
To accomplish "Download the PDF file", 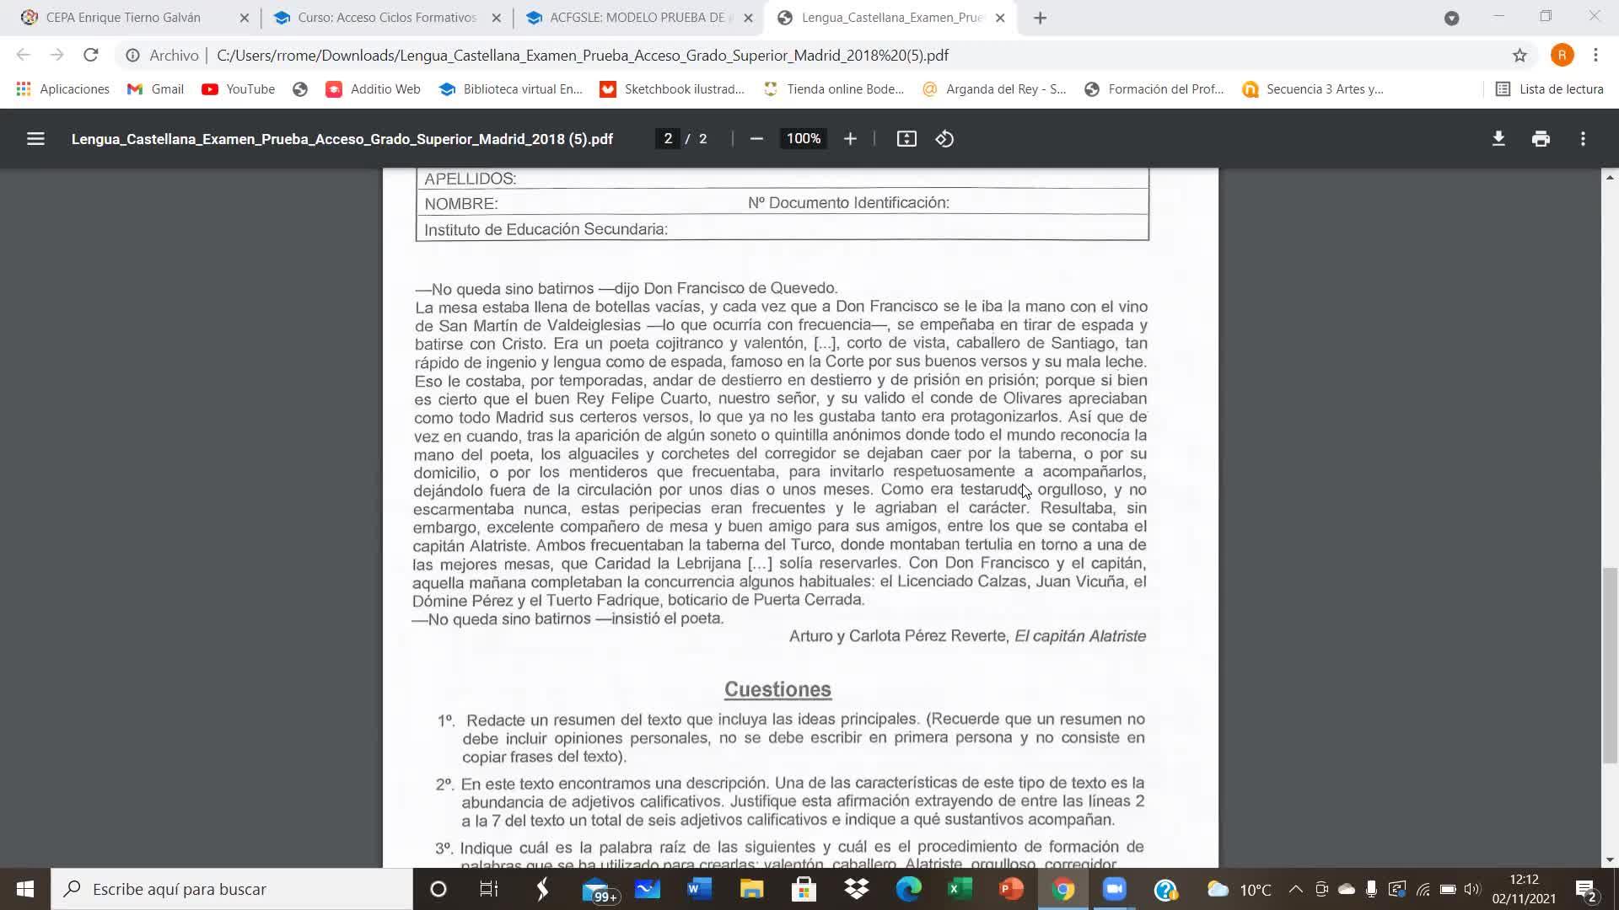I will pyautogui.click(x=1498, y=139).
